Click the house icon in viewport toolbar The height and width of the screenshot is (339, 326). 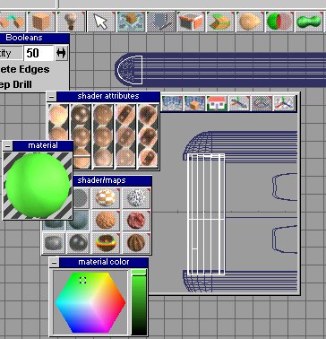click(217, 103)
